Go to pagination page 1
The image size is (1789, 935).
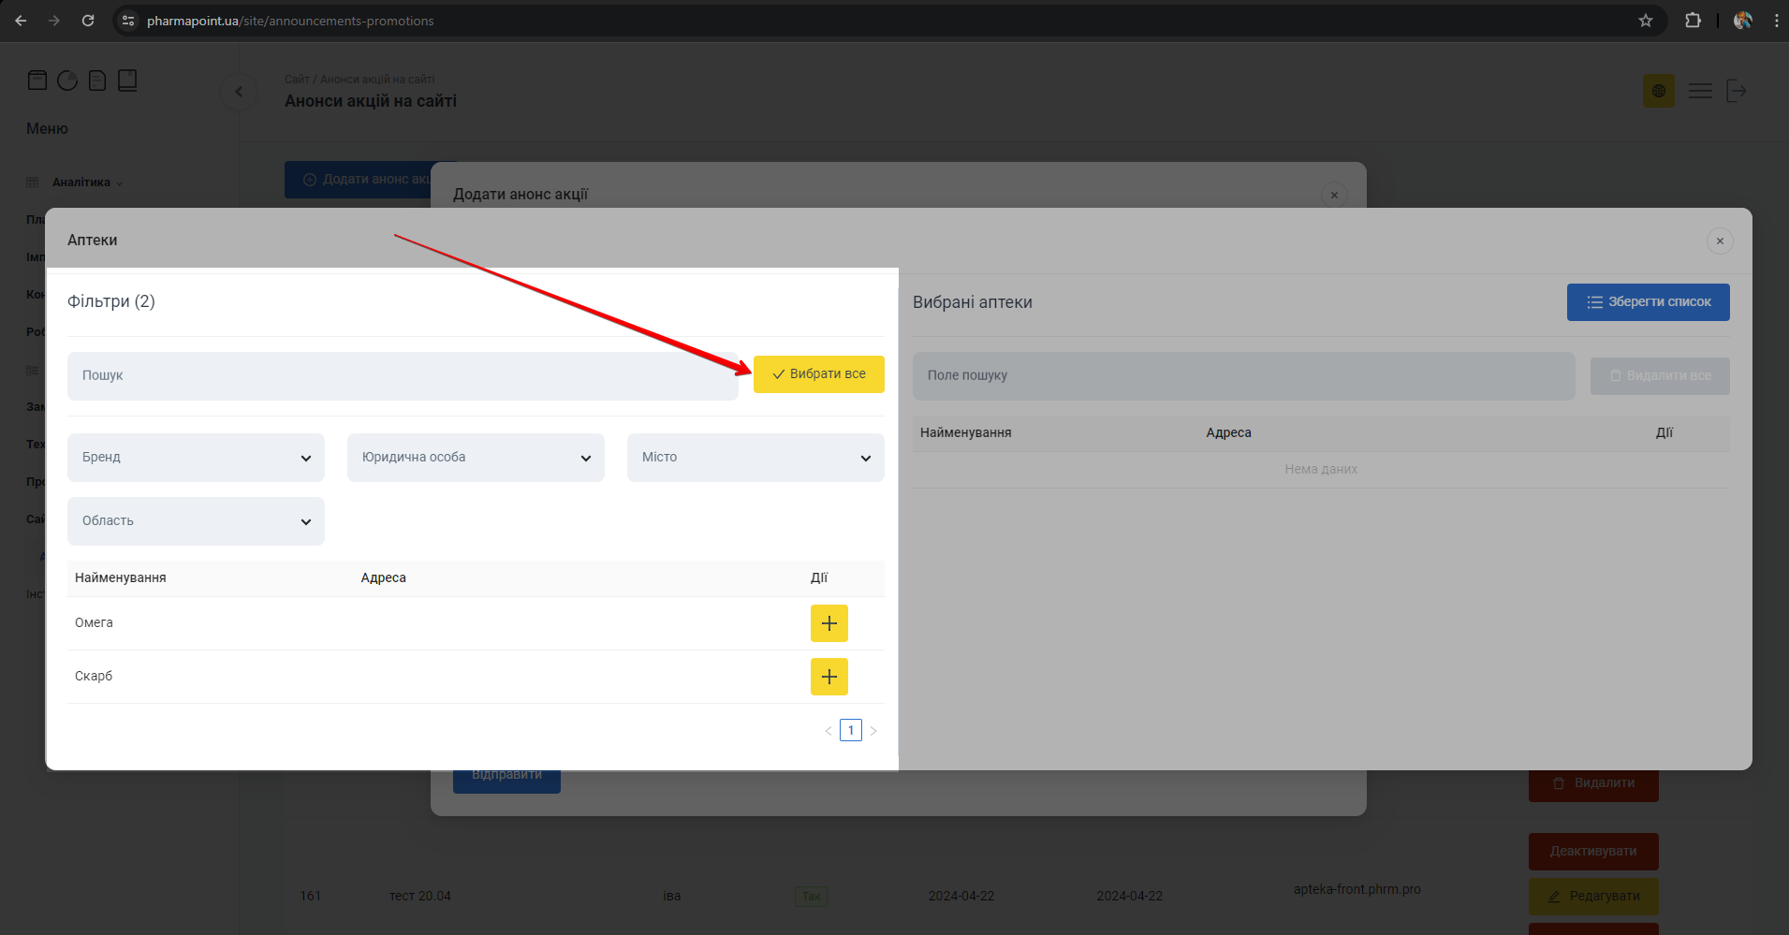coord(850,730)
